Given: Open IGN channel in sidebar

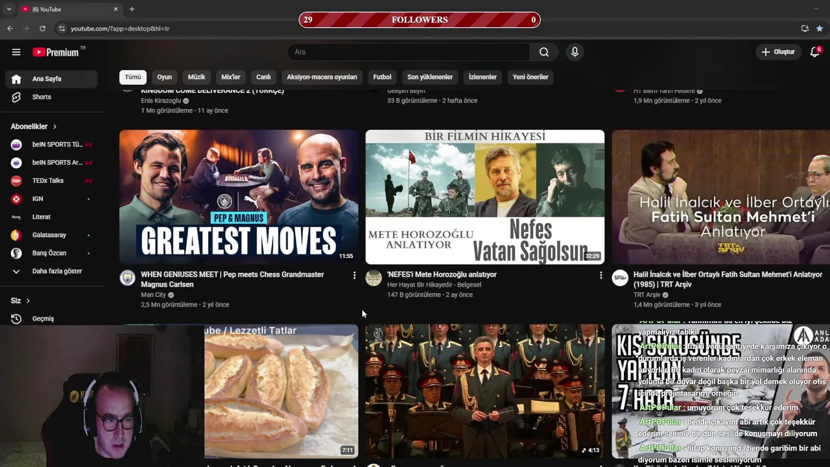Looking at the screenshot, I should coord(52,198).
